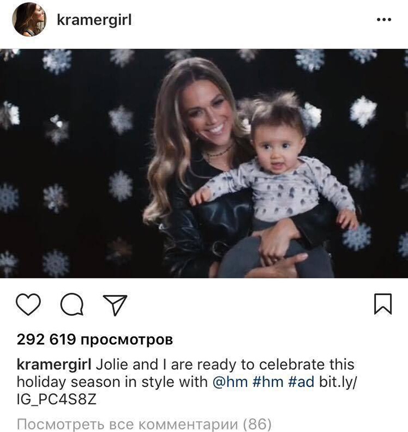
Task: Open the three-dot more options menu
Action: [x=384, y=20]
